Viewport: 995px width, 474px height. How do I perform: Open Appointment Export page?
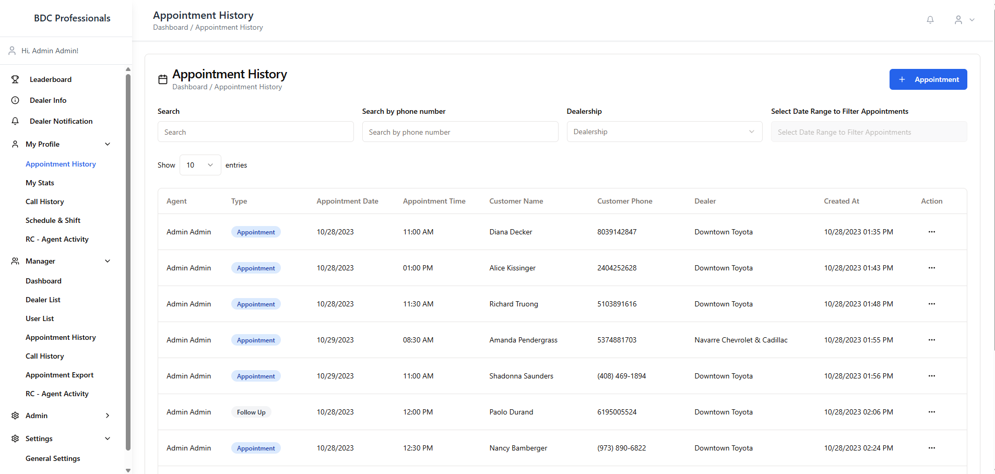tap(60, 375)
